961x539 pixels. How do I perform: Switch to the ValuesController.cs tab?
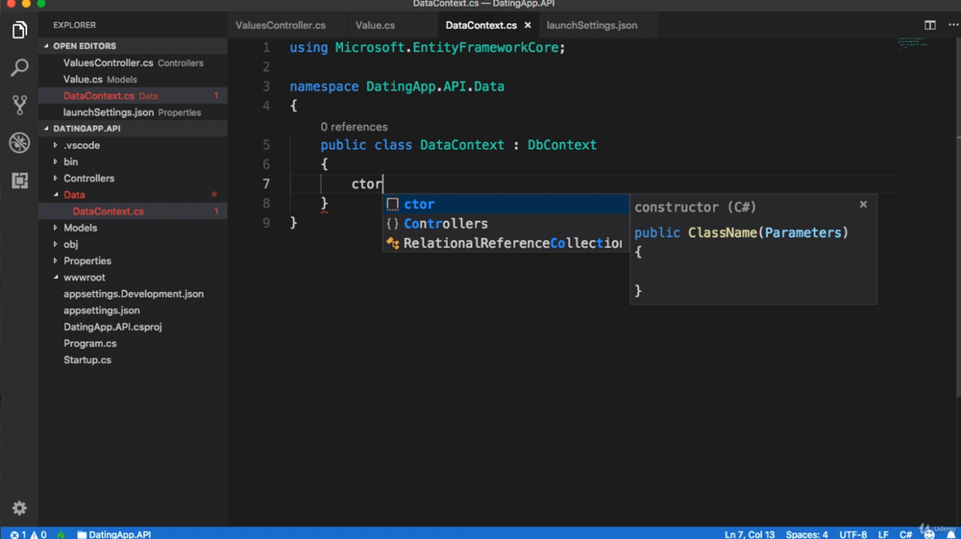point(281,25)
